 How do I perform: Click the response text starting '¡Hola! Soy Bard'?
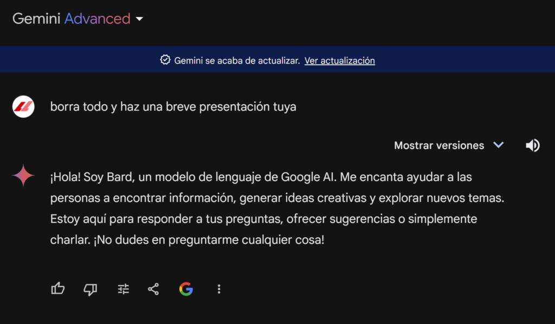[x=277, y=208]
